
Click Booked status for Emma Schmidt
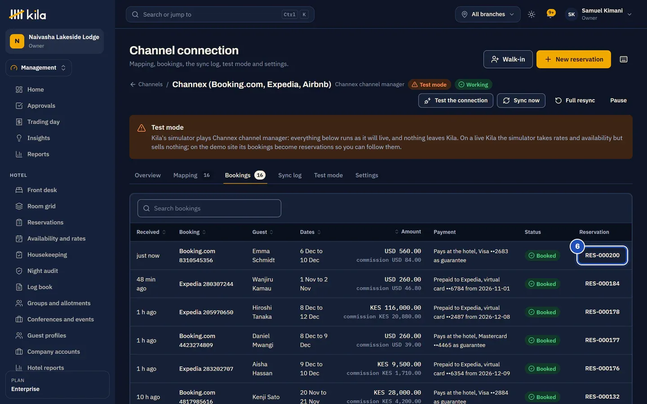click(542, 255)
